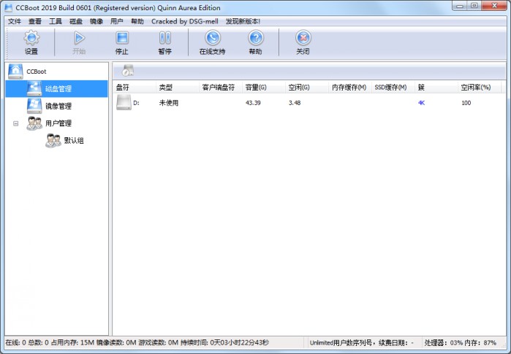Click the 43.39 capacity value
The width and height of the screenshot is (511, 354).
point(253,103)
